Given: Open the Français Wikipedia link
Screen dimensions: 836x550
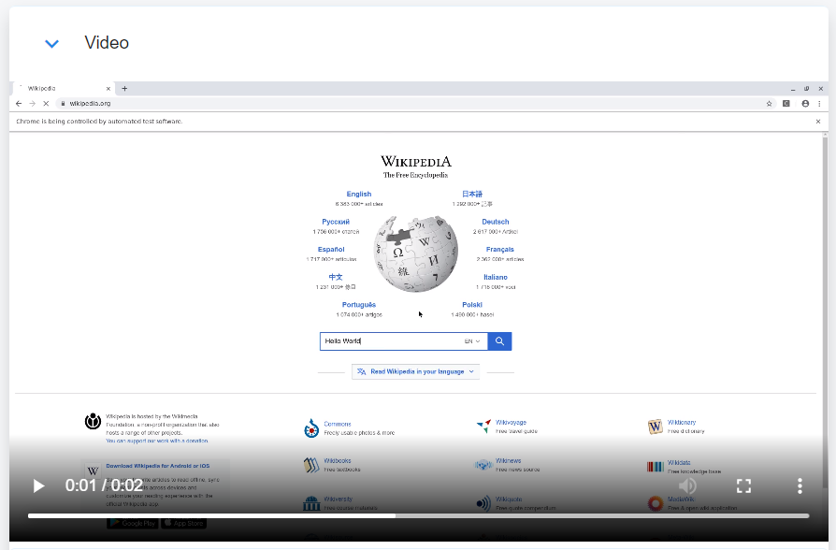Looking at the screenshot, I should 500,250.
